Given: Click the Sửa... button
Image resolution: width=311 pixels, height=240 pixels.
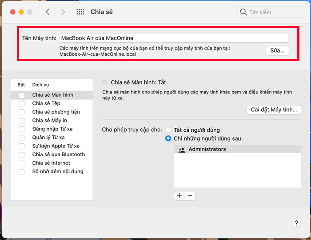Looking at the screenshot, I should [277, 50].
